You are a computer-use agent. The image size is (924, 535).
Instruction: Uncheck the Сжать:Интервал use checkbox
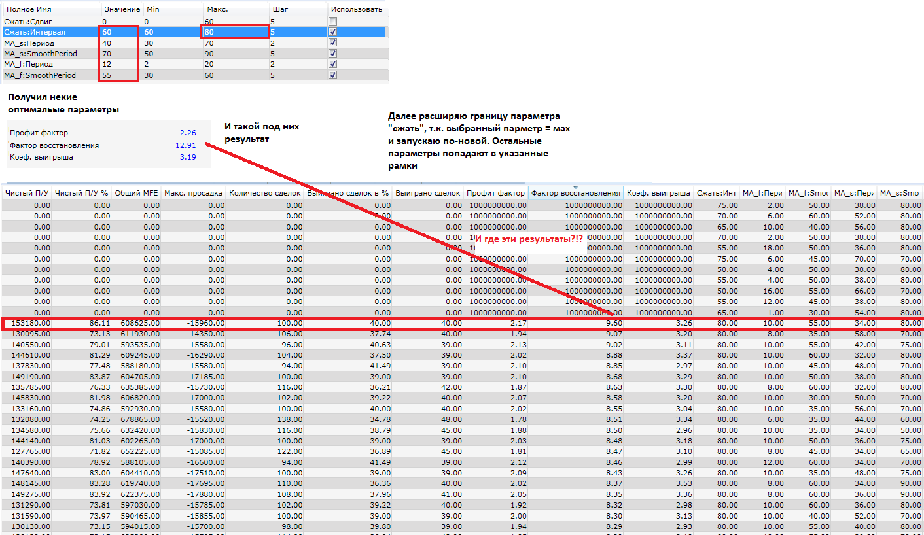332,31
